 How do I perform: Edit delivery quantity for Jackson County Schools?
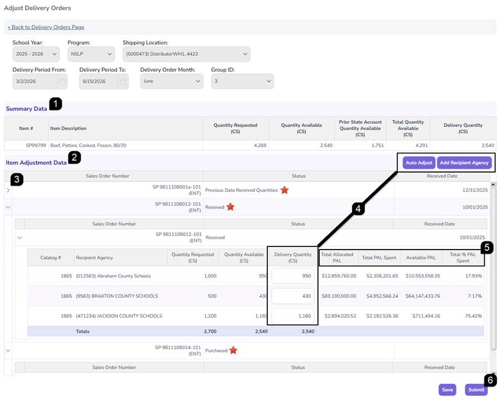(293, 316)
